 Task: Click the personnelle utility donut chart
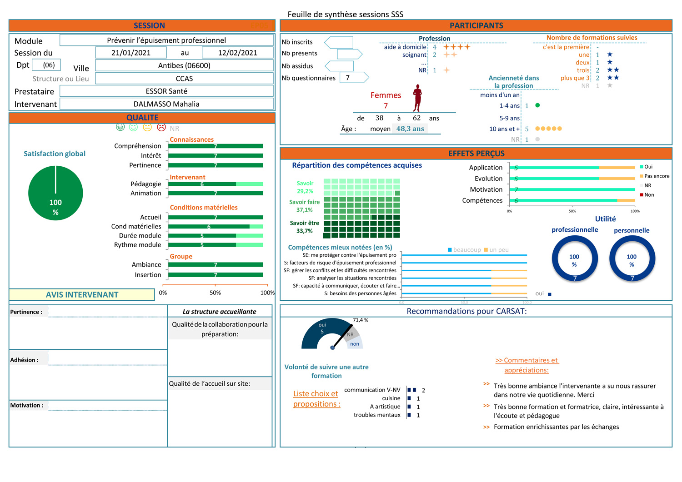pos(632,259)
